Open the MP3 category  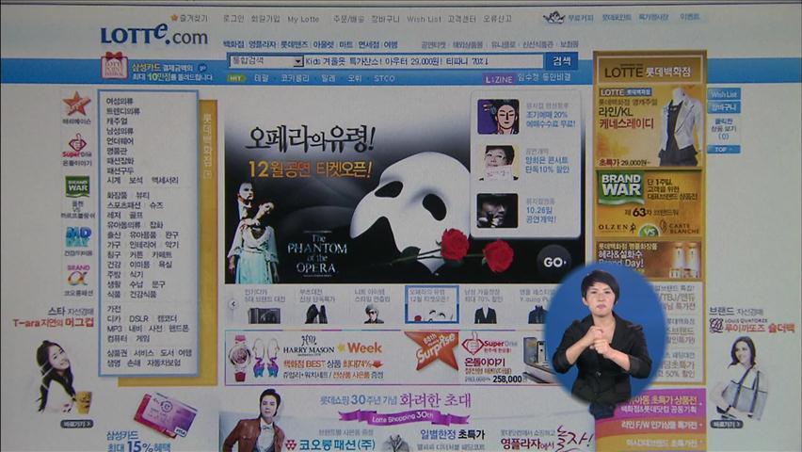pyautogui.click(x=114, y=328)
